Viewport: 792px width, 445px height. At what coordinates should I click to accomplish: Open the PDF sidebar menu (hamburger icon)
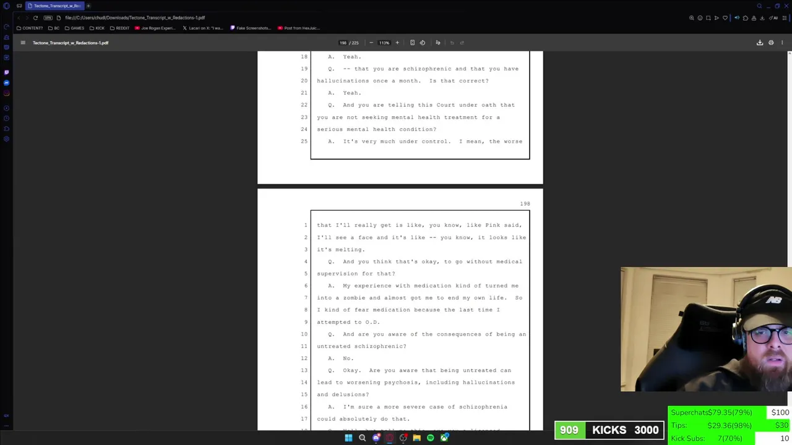pyautogui.click(x=23, y=43)
